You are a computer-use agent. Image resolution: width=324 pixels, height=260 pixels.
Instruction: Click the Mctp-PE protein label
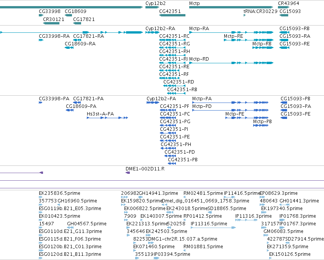coord(235,114)
